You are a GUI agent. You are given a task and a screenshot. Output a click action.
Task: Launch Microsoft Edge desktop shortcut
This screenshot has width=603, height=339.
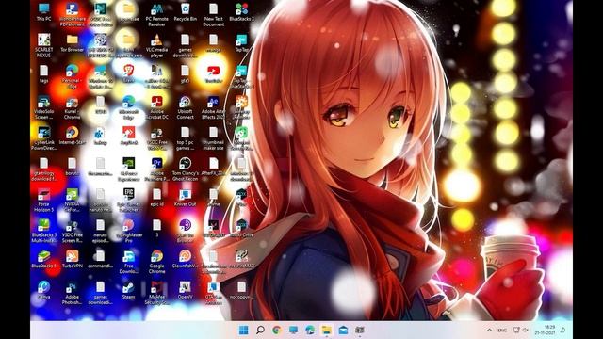point(128,107)
